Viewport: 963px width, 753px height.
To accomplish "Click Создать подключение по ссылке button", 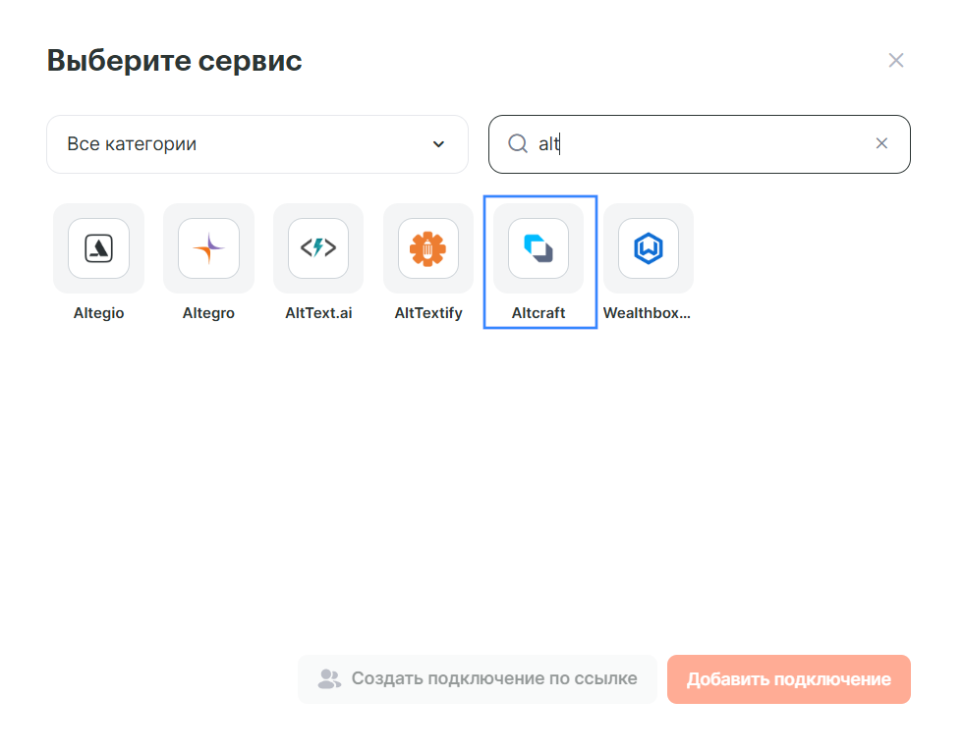I will tap(478, 679).
